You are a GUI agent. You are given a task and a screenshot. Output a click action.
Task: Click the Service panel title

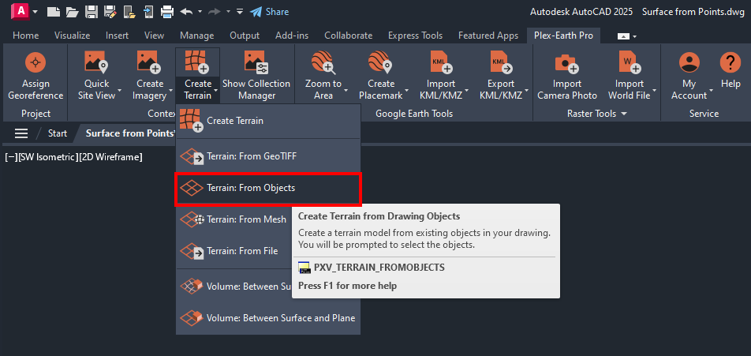(704, 114)
